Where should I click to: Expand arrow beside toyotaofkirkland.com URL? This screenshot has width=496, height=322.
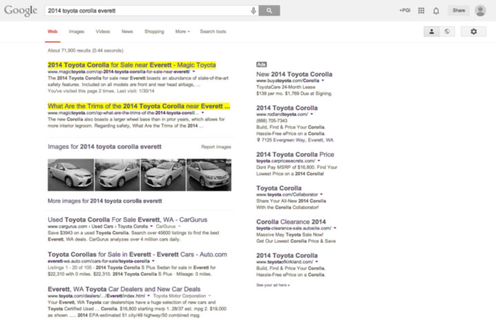click(x=317, y=262)
